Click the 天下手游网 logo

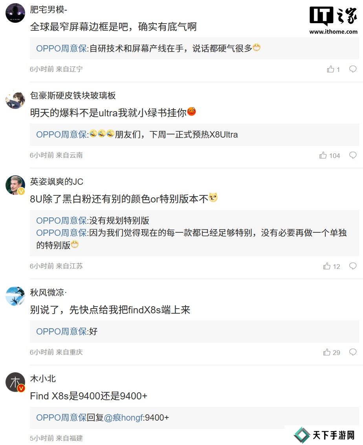(325, 435)
